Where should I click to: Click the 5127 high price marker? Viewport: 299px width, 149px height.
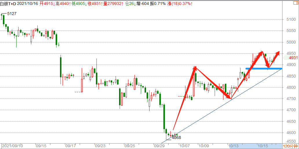pos(12,14)
